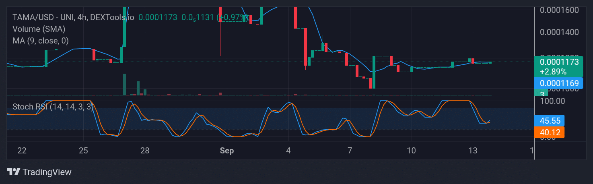Click the 0.0001400 price axis label
Viewport: 593px width, 184px height.
click(559, 32)
